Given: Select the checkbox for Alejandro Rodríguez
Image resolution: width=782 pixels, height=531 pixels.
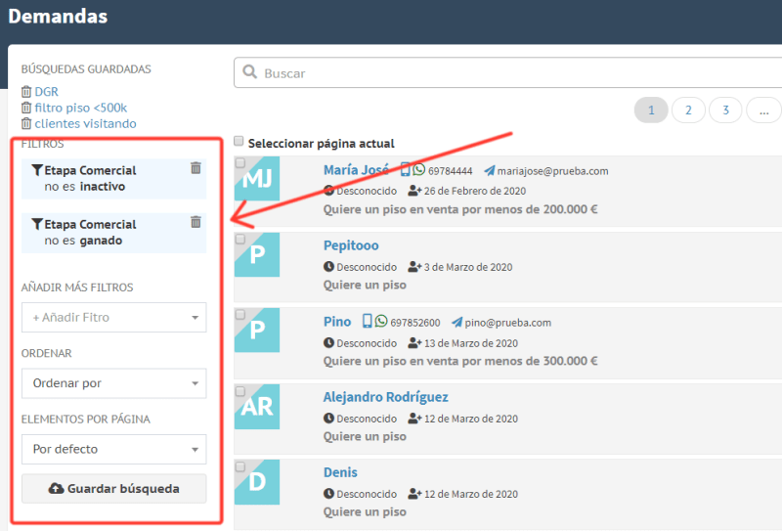Looking at the screenshot, I should tap(240, 389).
